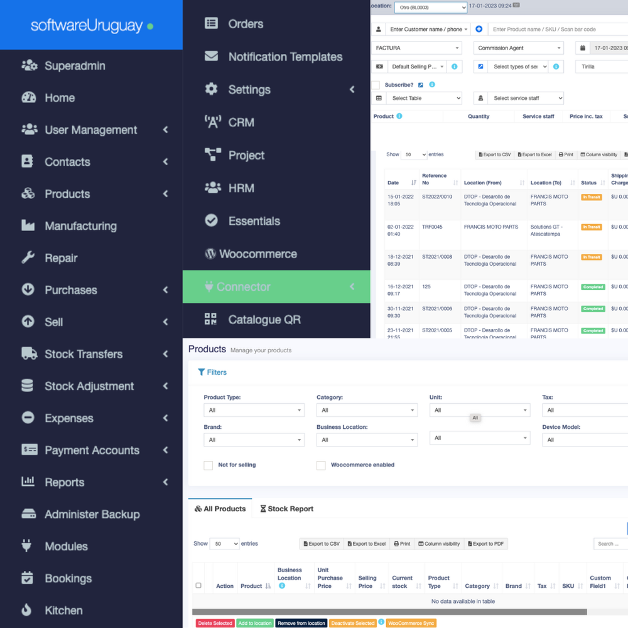The image size is (628, 628).
Task: Open the Category filter dropdown
Action: (367, 410)
